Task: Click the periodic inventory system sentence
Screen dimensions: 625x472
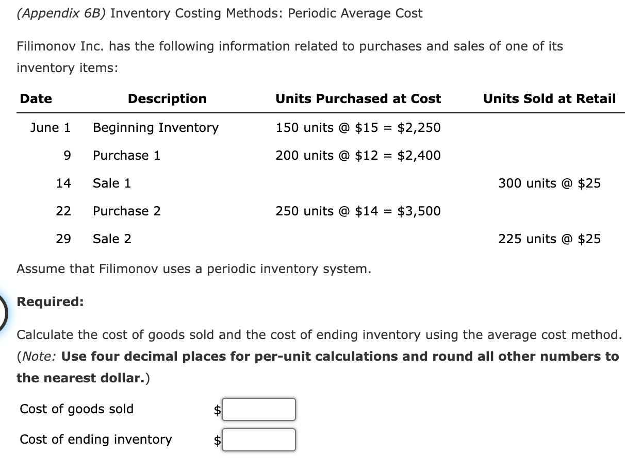Action: pyautogui.click(x=193, y=268)
